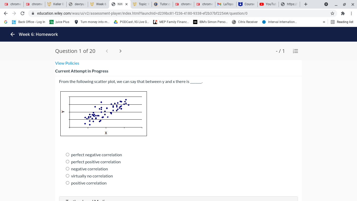Viewport: 357px width, 201px height.
Task: Open Interval Internation bookmark
Action: click(x=279, y=22)
